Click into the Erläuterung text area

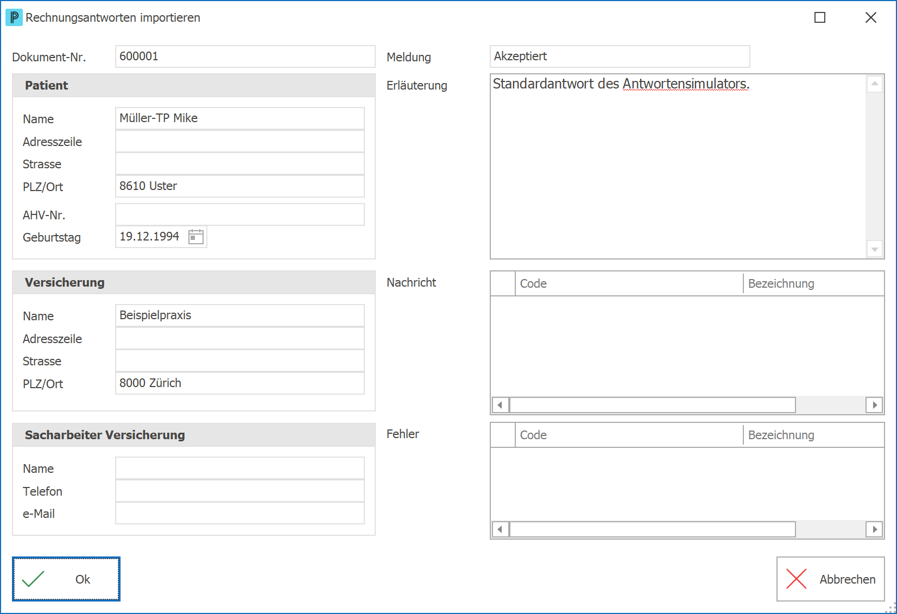coord(678,167)
